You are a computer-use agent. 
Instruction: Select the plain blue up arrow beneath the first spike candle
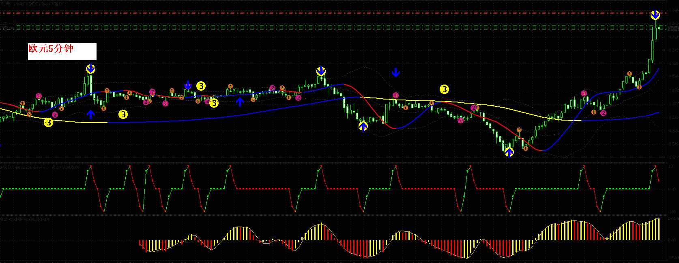click(91, 114)
